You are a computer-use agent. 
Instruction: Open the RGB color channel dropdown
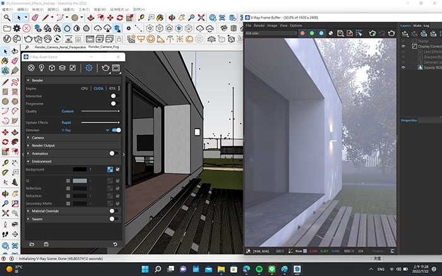pyautogui.click(x=272, y=33)
